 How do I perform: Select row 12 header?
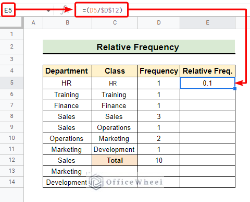tap(11, 160)
